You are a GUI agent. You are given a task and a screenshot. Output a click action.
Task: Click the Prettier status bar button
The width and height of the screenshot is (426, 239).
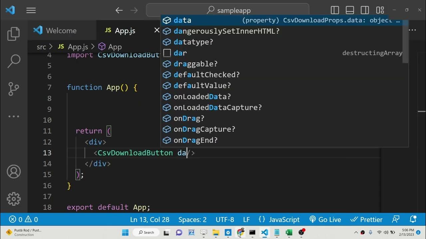click(367, 219)
